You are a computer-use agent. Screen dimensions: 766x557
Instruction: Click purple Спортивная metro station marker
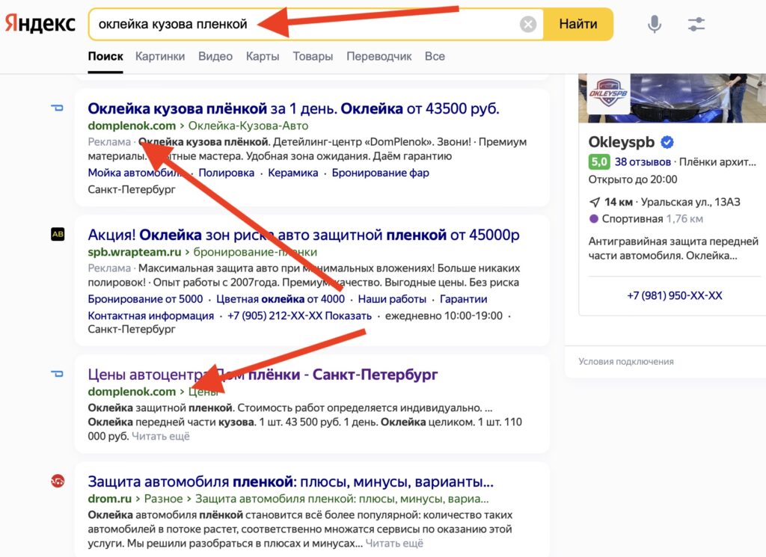click(594, 219)
